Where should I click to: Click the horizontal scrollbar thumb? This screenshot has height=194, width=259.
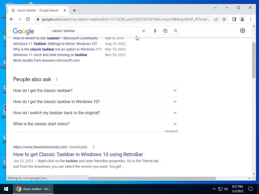pos(152,178)
